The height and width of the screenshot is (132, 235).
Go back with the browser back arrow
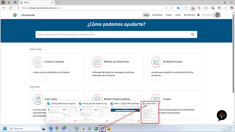4,8
